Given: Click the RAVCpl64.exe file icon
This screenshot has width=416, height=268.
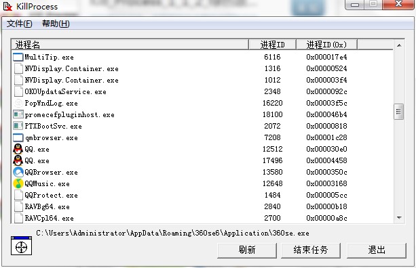Looking at the screenshot, I should tap(18, 218).
